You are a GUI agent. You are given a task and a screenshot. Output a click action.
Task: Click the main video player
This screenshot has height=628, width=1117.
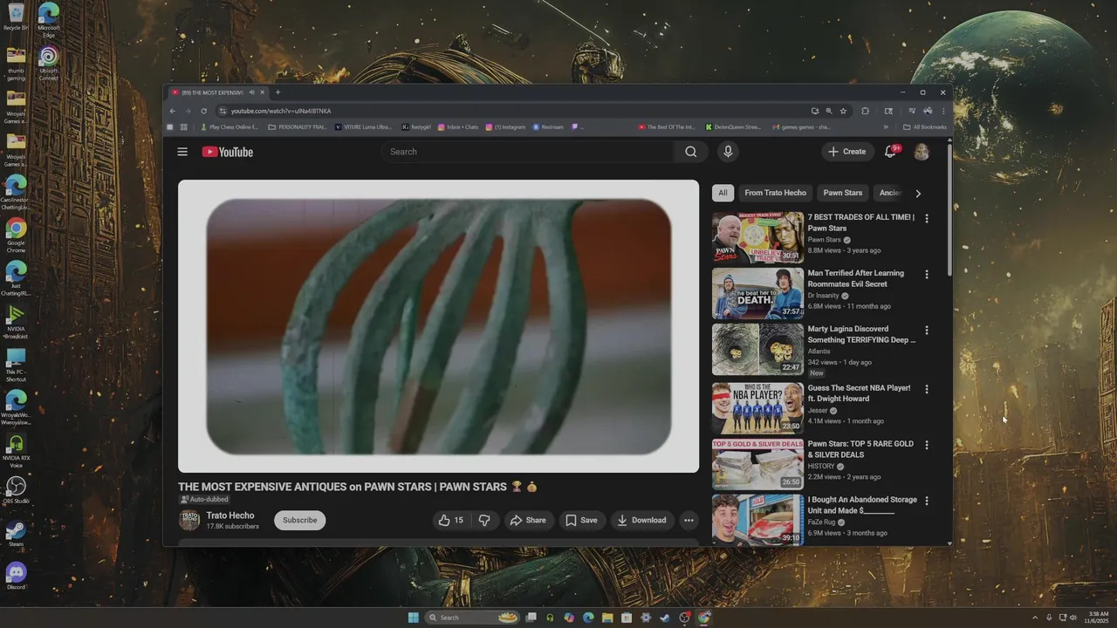pos(438,326)
